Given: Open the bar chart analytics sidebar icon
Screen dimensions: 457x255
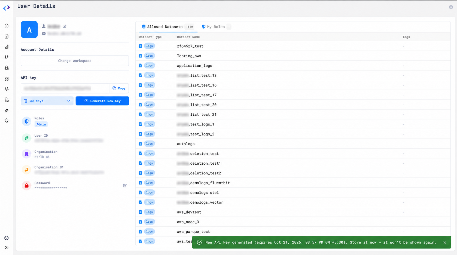Looking at the screenshot, I should 7,47.
